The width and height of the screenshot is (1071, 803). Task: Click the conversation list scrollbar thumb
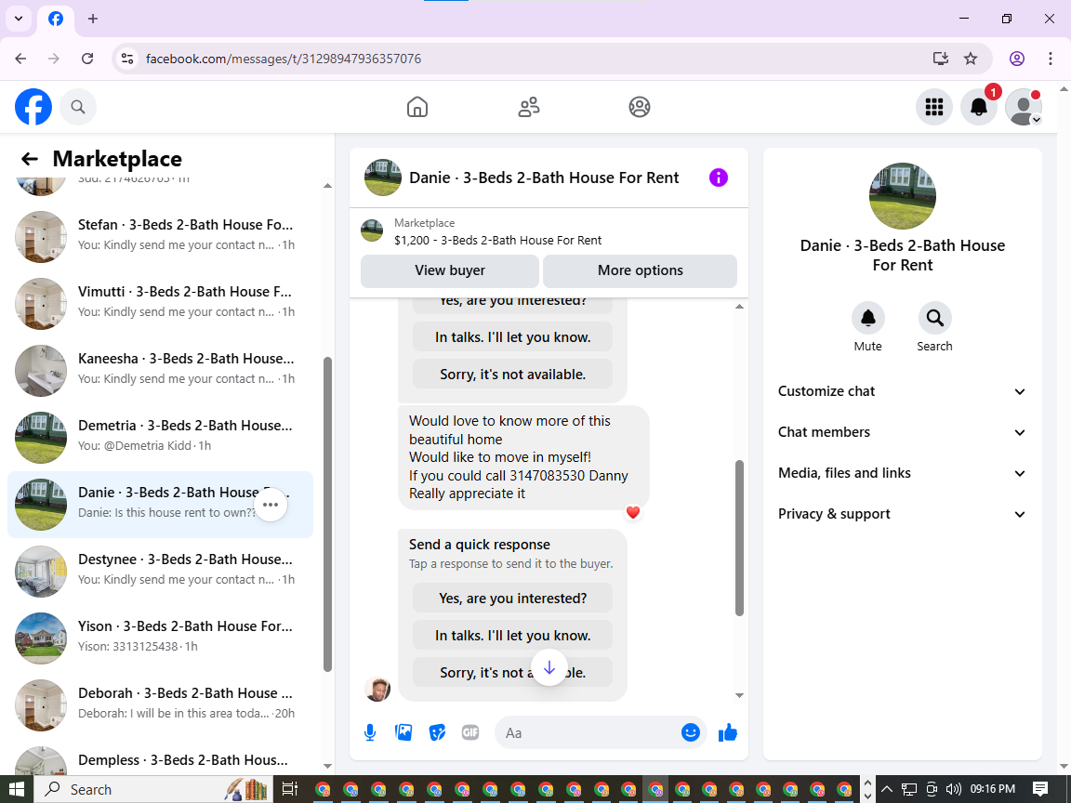point(327,513)
